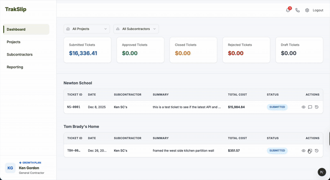Viewport: 330px width, 180px height.
Task: Select Reporting in the sidebar
Action: coord(15,67)
